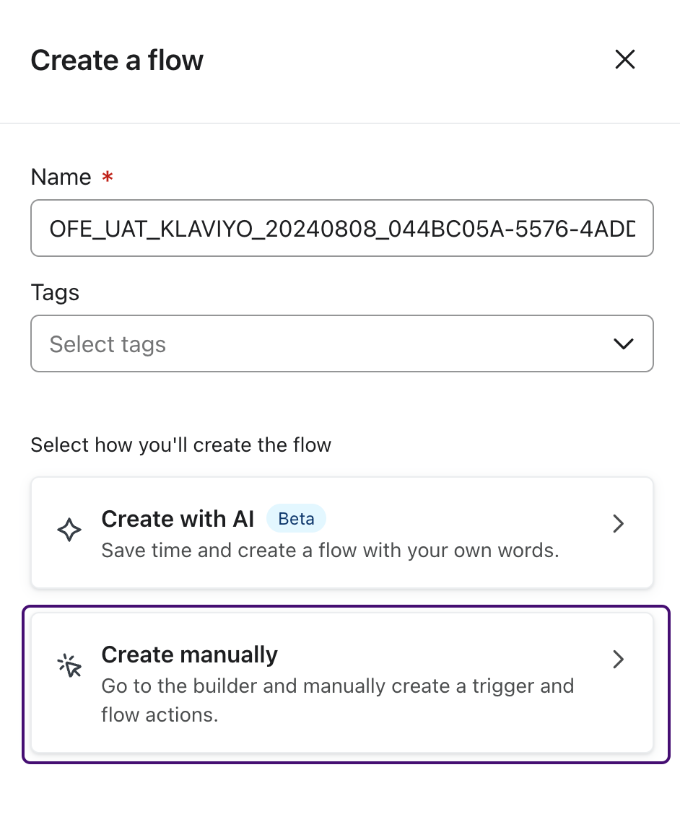Click the Tags field label
This screenshot has height=814, width=680.
pyautogui.click(x=55, y=292)
